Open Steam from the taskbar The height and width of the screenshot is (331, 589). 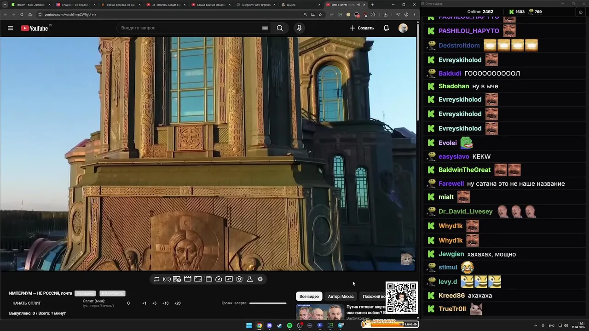[279, 325]
